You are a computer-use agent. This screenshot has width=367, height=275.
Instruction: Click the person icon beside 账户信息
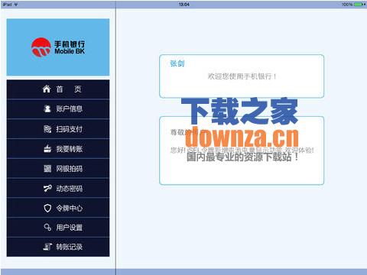point(47,108)
